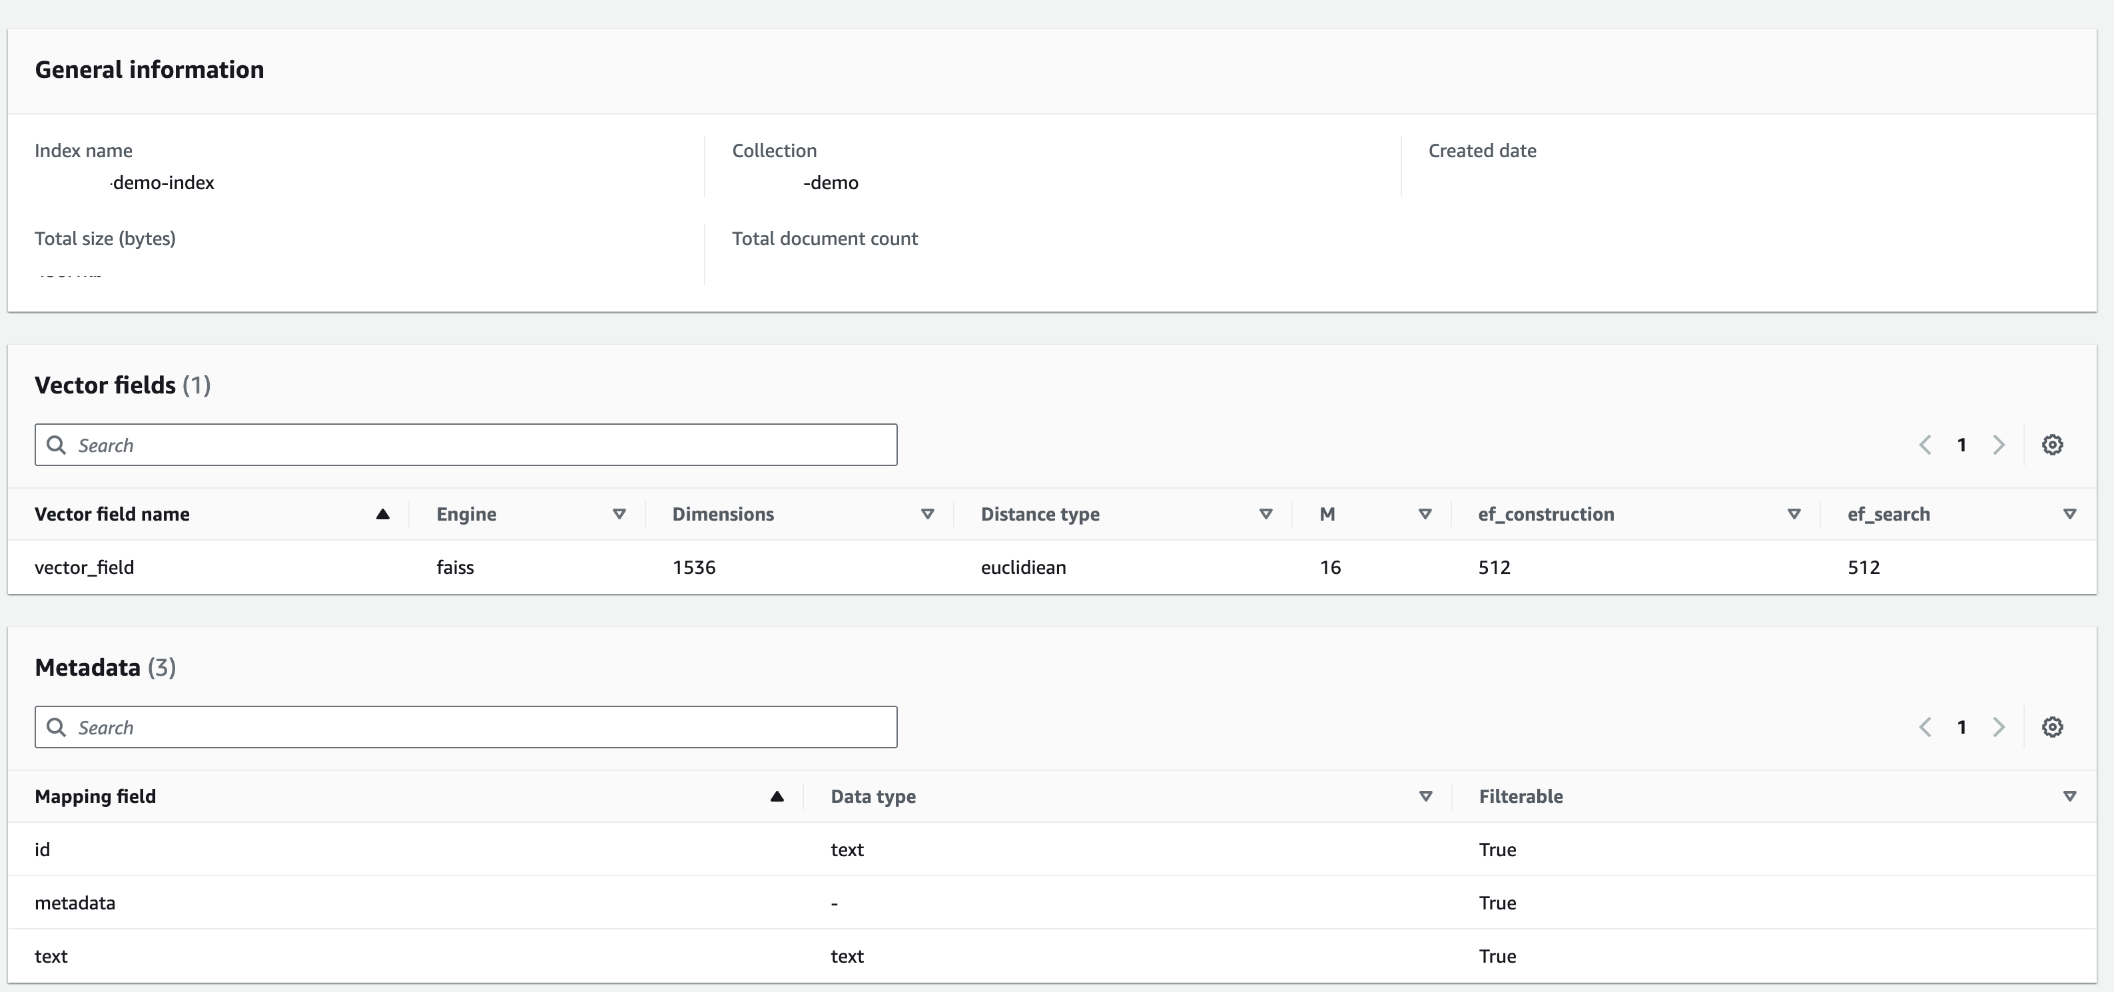Go to previous page of Vector fields

click(x=1926, y=445)
